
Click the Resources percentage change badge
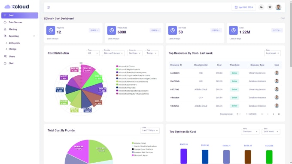(x=155, y=30)
